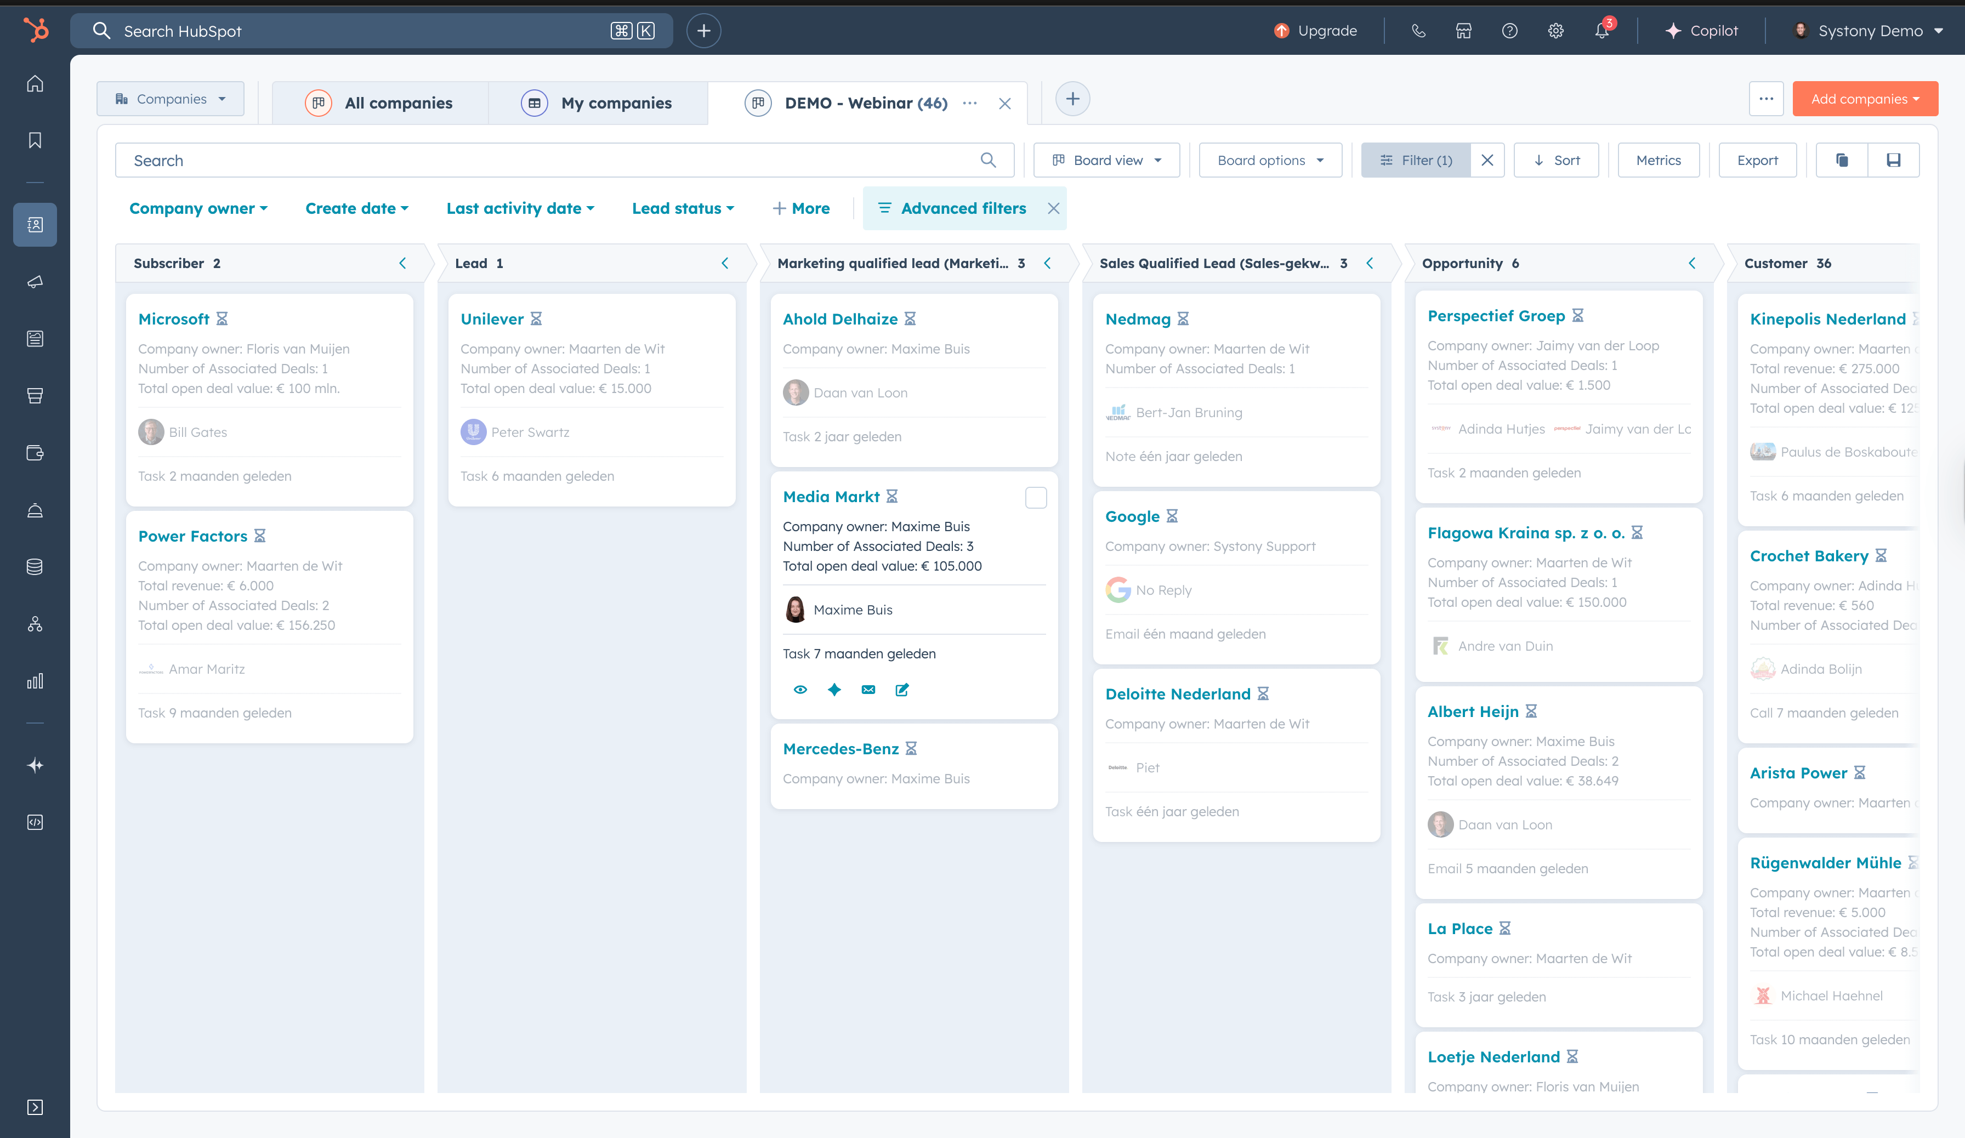Collapse the Sales Qualified Lead column
The width and height of the screenshot is (1965, 1138).
coord(1369,264)
